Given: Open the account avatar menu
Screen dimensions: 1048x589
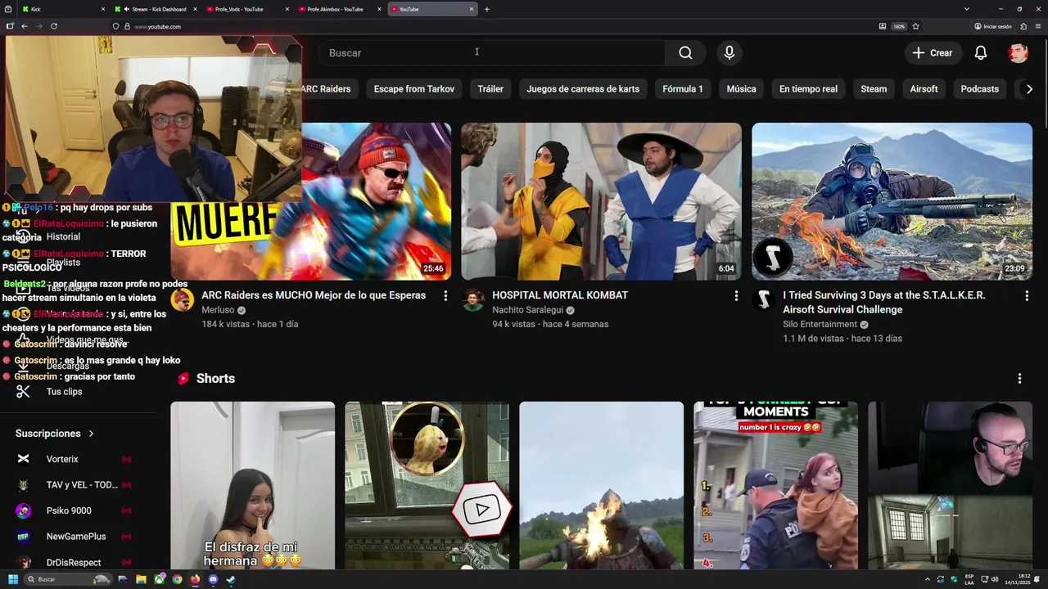Looking at the screenshot, I should [x=1018, y=53].
